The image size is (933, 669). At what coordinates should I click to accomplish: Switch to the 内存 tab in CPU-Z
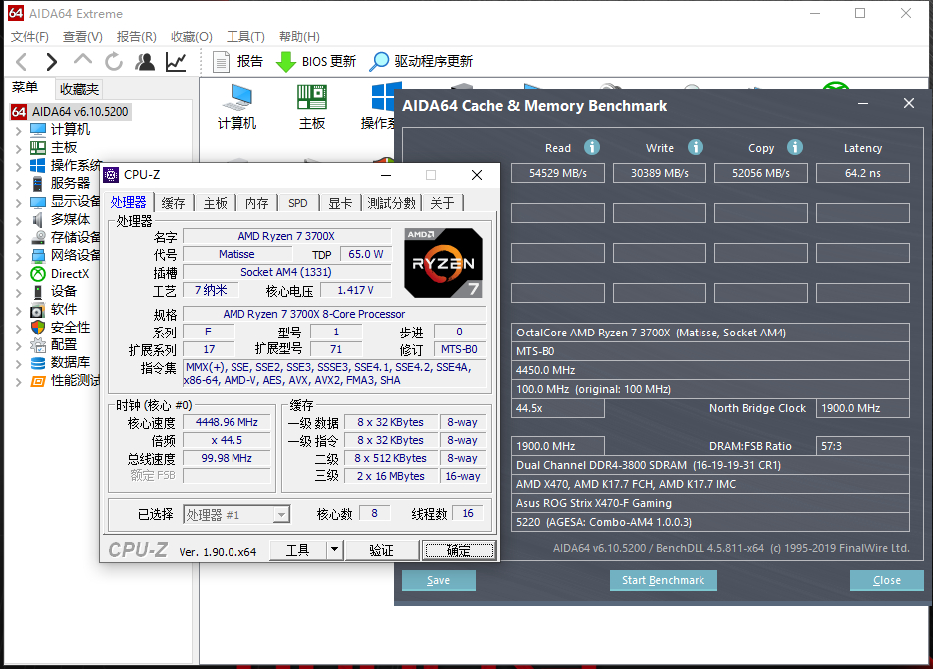tap(257, 203)
